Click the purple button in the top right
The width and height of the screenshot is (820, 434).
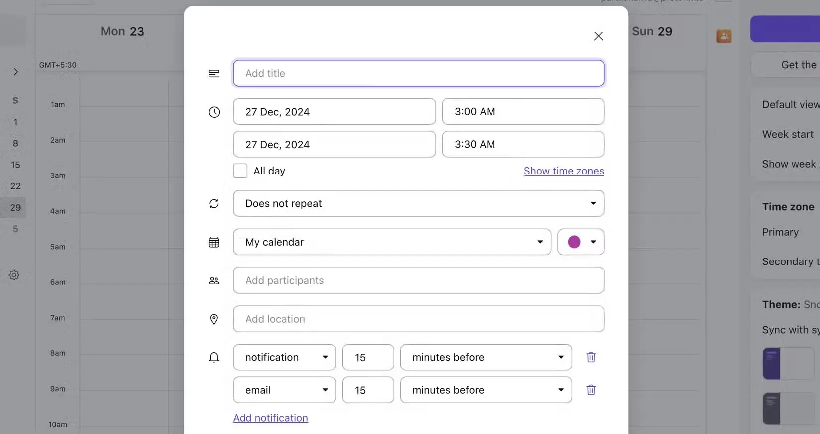[785, 29]
